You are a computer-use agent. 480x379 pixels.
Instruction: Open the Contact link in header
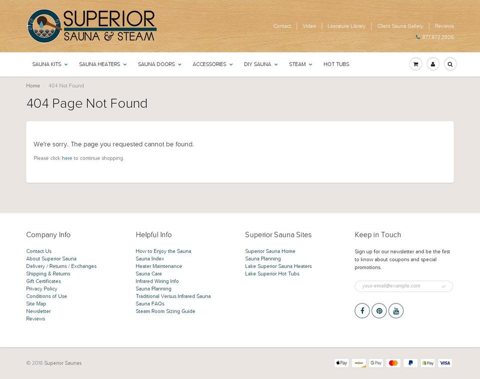click(282, 26)
